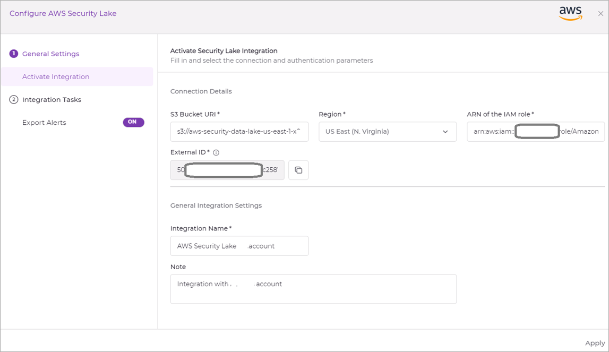The image size is (609, 352).
Task: Go to Integration Tasks step
Action: [52, 99]
